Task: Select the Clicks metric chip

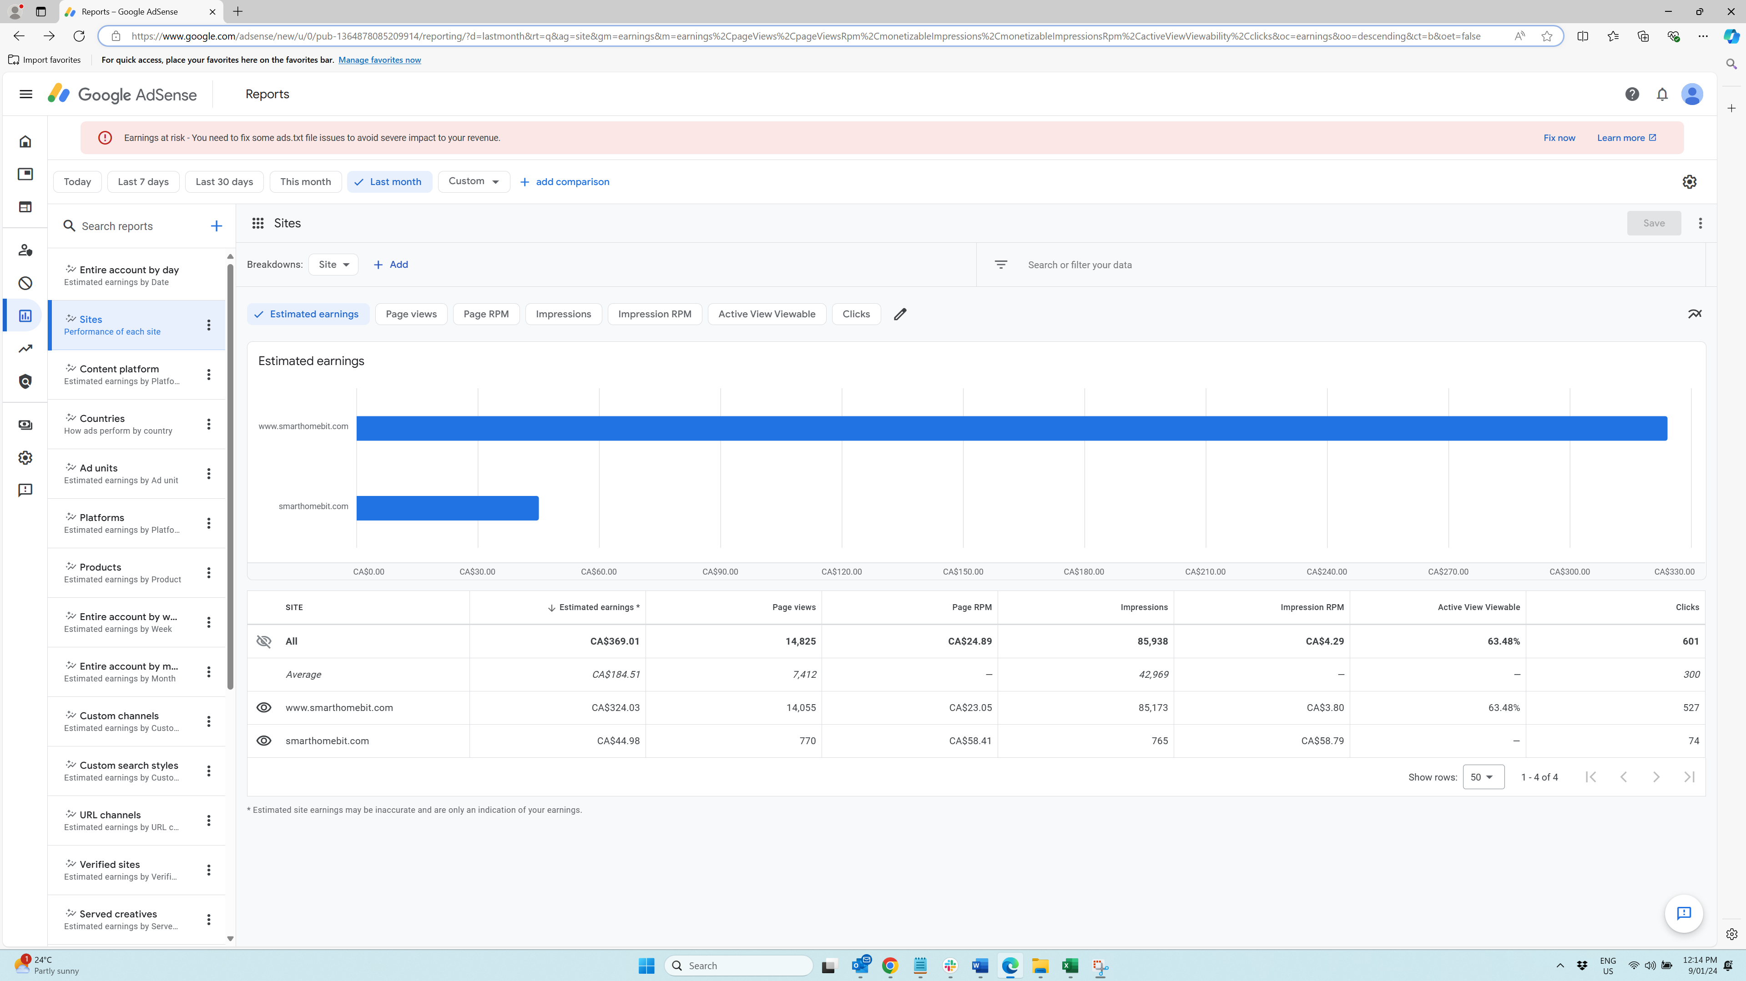Action: tap(856, 315)
